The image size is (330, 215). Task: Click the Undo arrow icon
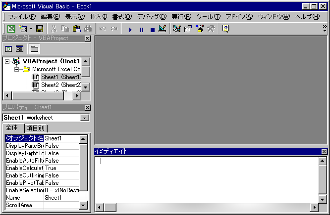(103, 29)
